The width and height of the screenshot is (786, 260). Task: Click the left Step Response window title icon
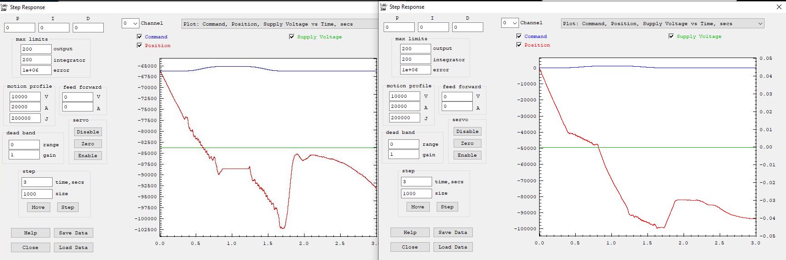click(4, 7)
